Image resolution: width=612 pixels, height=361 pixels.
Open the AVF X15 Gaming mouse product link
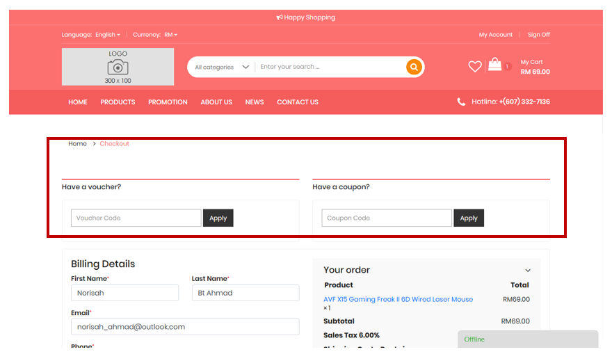(x=398, y=300)
